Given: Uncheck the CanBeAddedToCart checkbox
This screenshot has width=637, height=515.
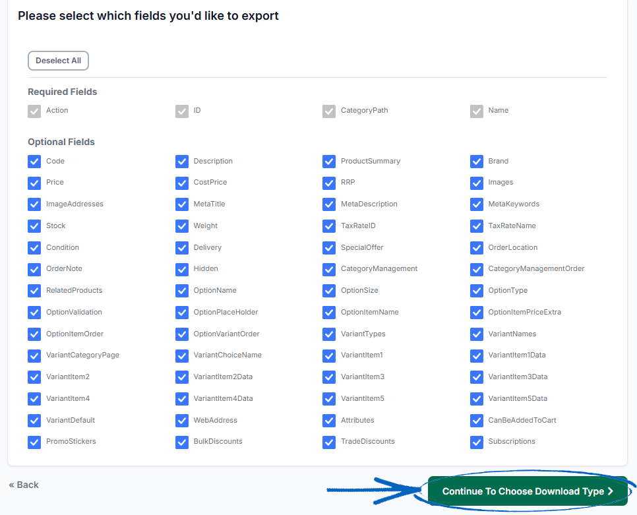Looking at the screenshot, I should click(477, 421).
